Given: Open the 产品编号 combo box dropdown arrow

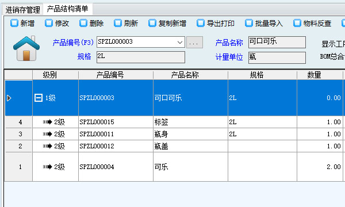Looking at the screenshot, I should [180, 42].
